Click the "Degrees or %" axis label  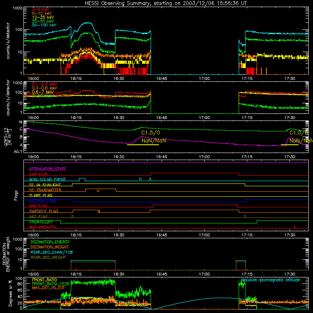[x=10, y=293]
